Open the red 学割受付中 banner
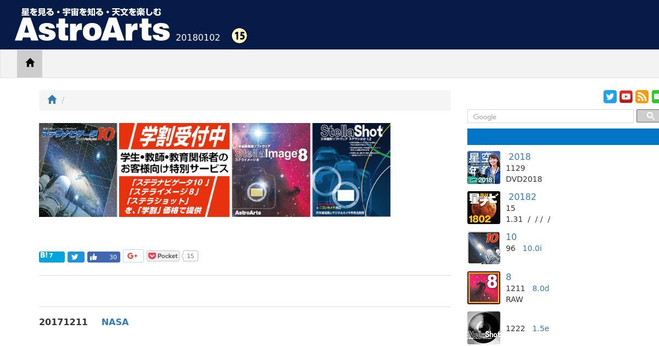 pos(174,170)
